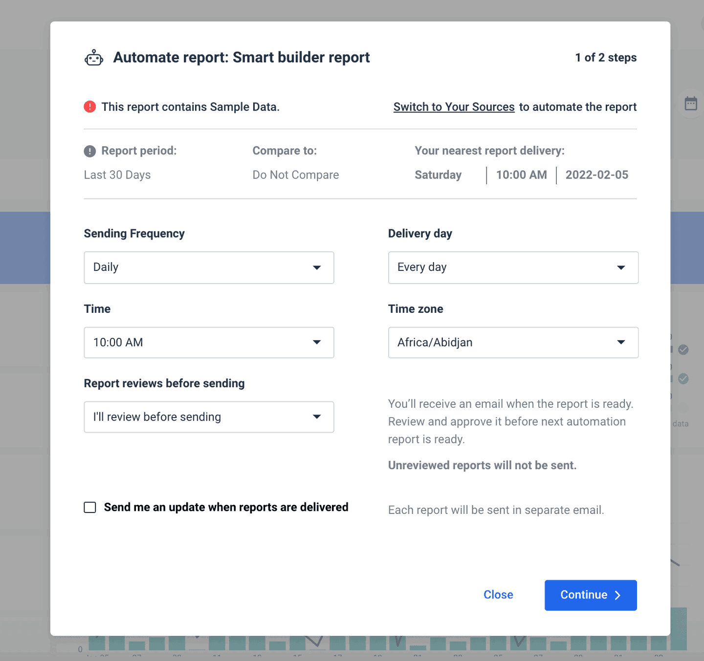Screen dimensions: 704x661
Task: Open the Sending Frequency dropdown set to Daily
Action: pos(209,267)
